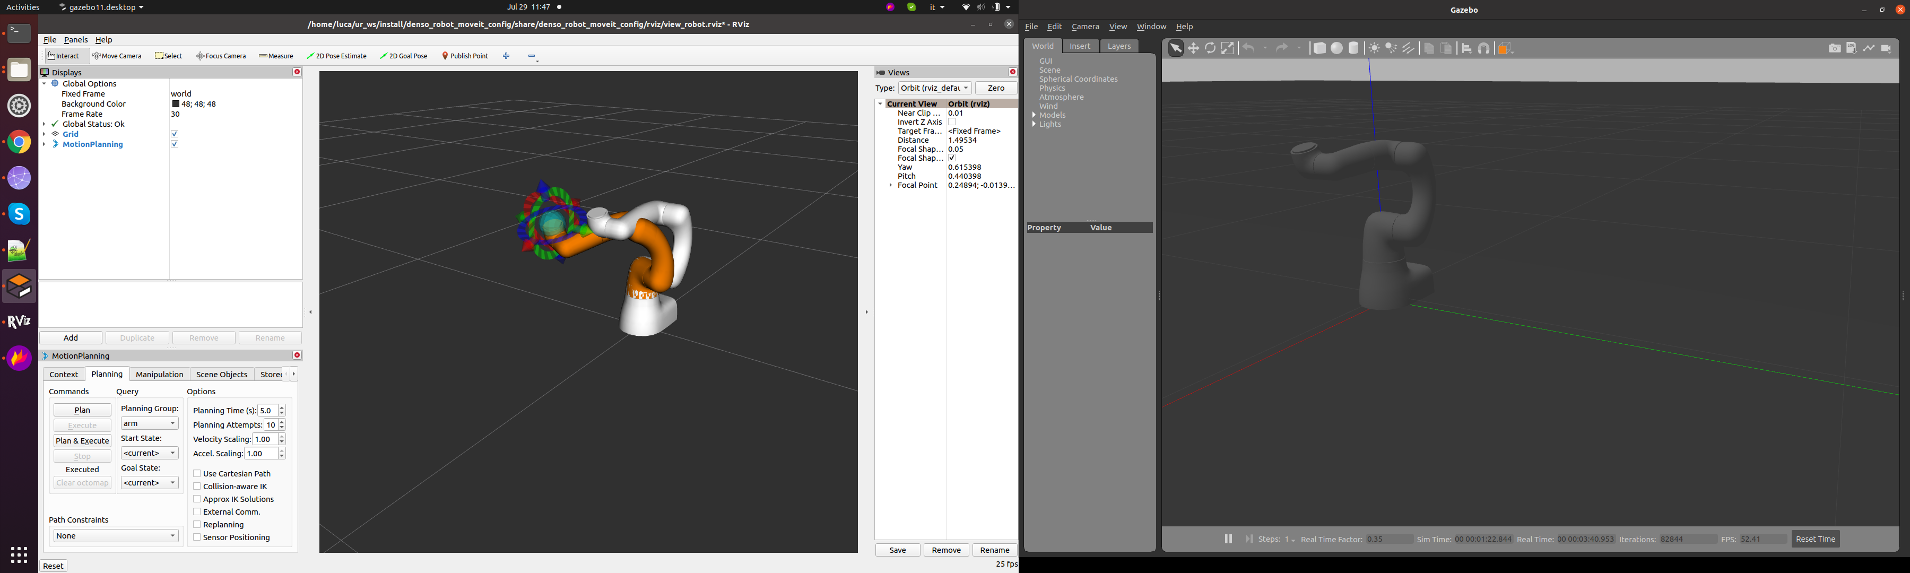The height and width of the screenshot is (573, 1910).
Task: Click the Publish Point tool
Action: (x=465, y=56)
